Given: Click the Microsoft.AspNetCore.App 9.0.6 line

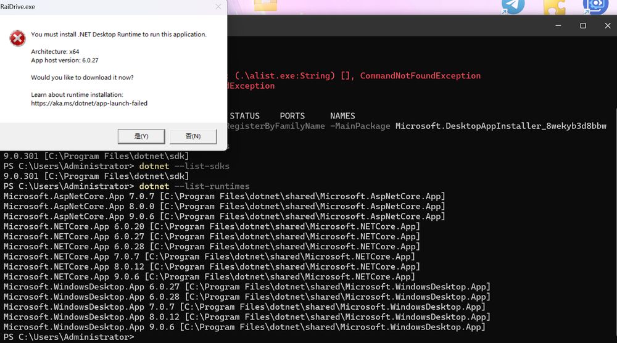Looking at the screenshot, I should click(225, 217).
